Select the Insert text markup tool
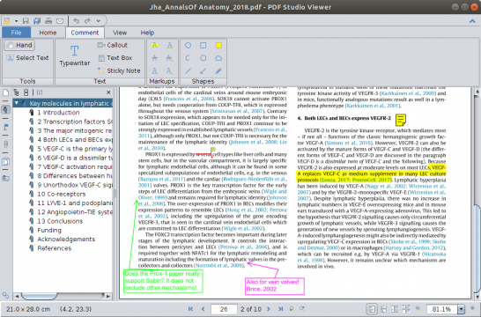The height and width of the screenshot is (317, 481). pos(170,70)
